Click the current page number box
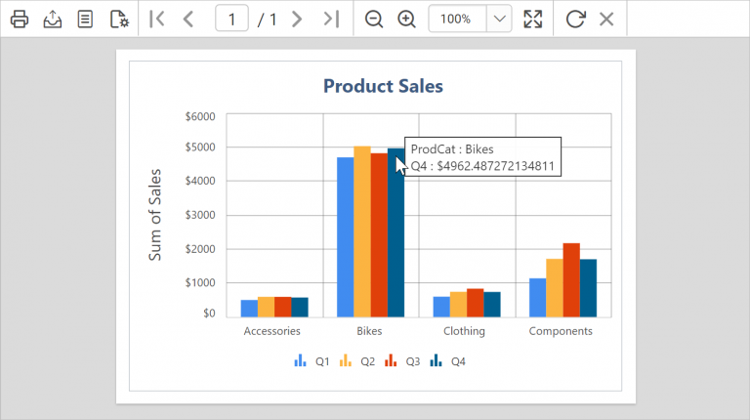 point(231,19)
